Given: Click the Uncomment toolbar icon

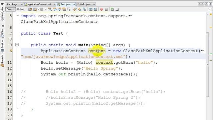Looking at the screenshot, I should tap(117, 9).
